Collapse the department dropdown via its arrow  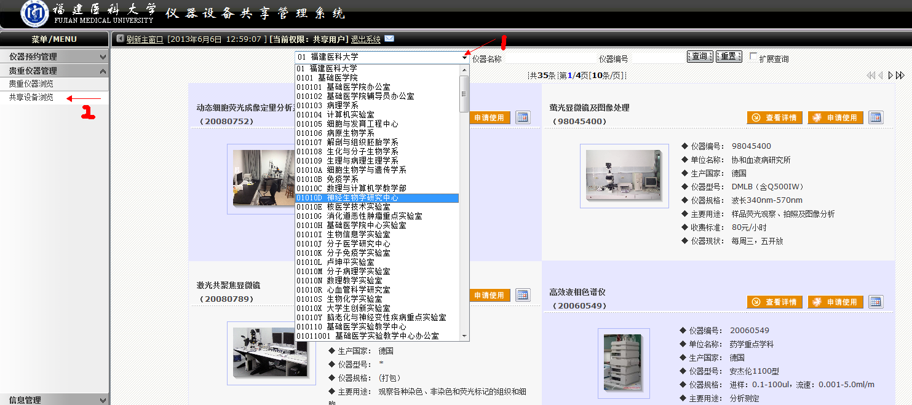(464, 57)
